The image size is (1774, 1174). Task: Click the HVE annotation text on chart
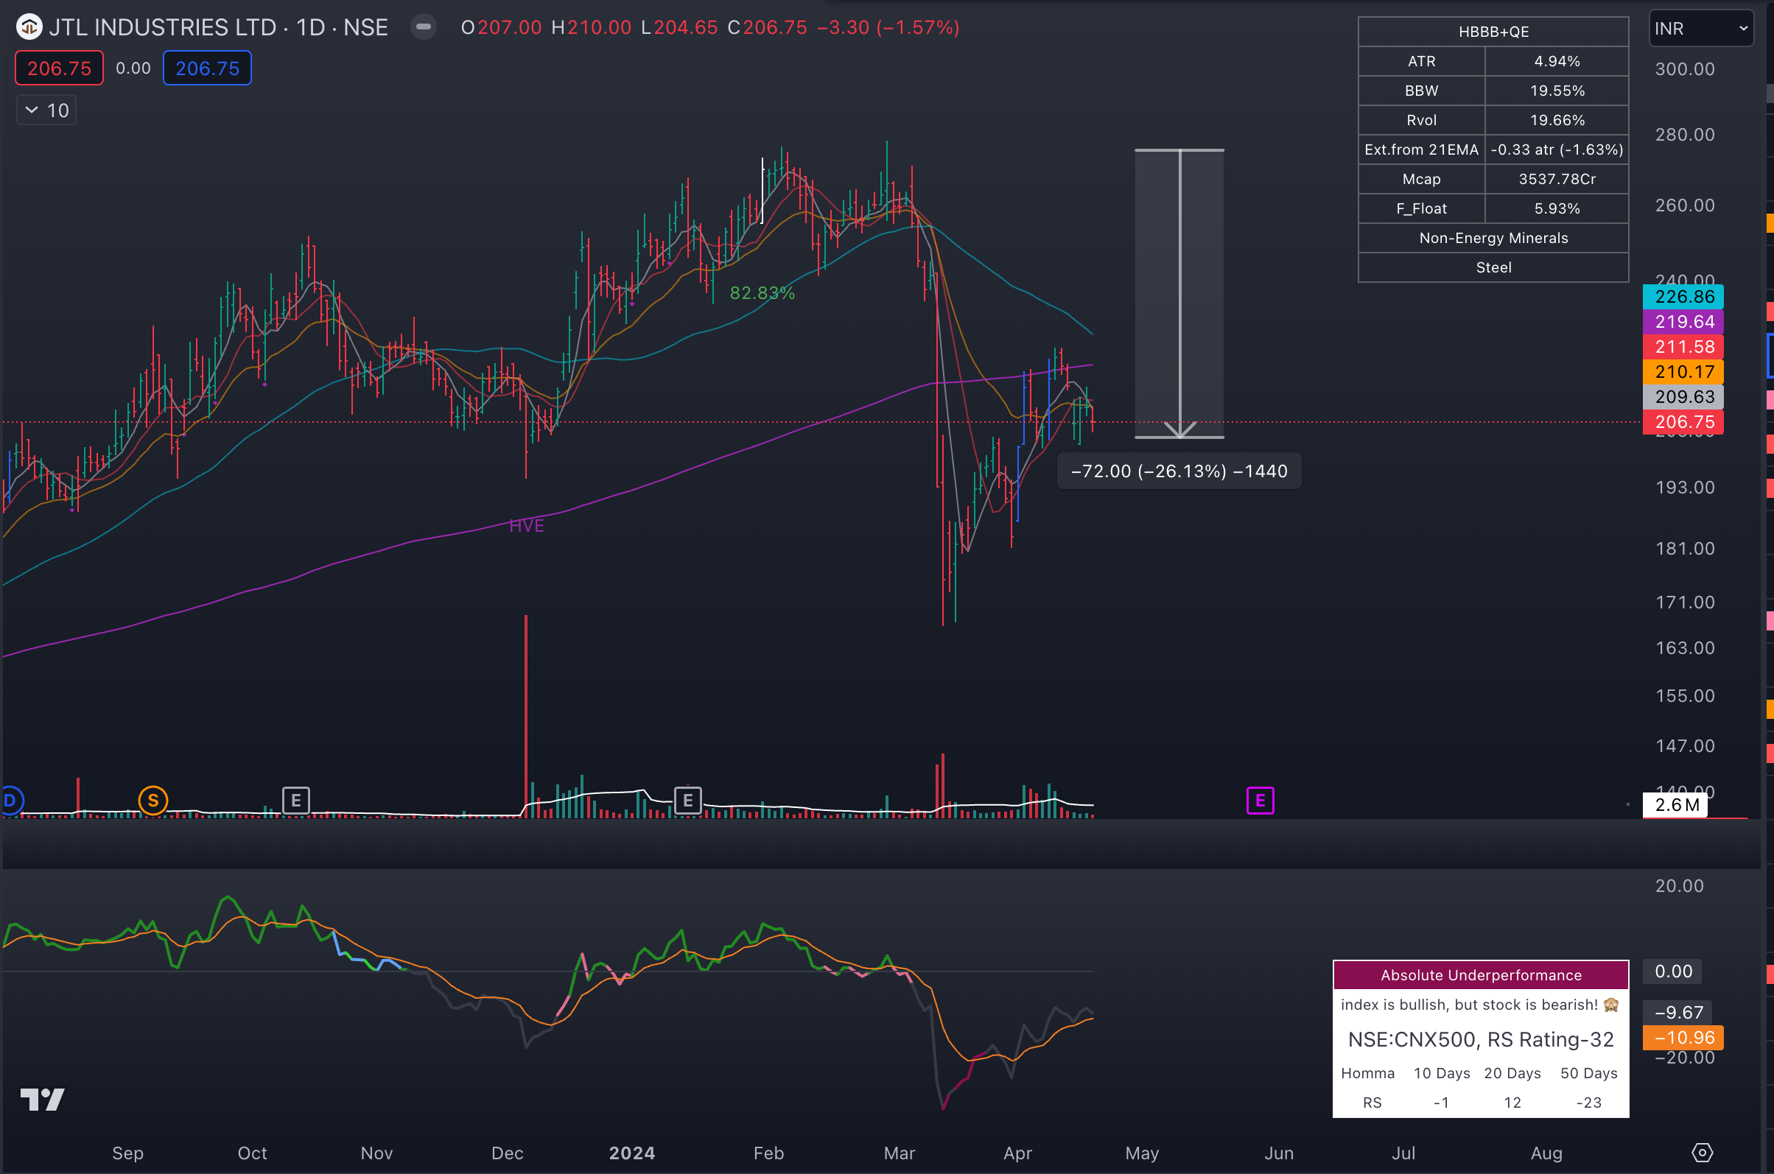[x=527, y=526]
